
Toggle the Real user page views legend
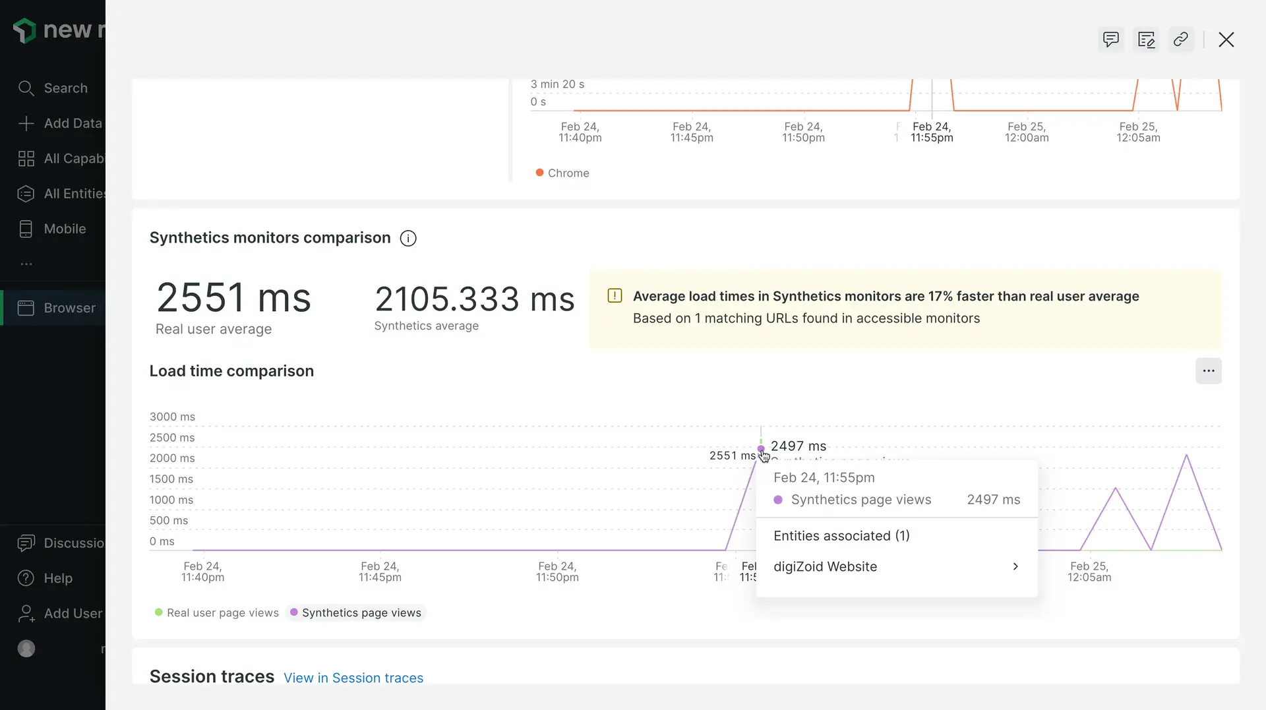pos(217,612)
